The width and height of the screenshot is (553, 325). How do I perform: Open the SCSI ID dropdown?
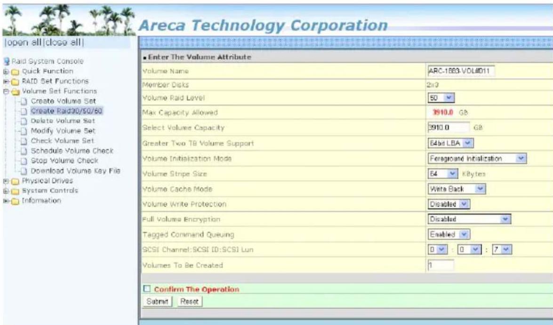pos(469,250)
